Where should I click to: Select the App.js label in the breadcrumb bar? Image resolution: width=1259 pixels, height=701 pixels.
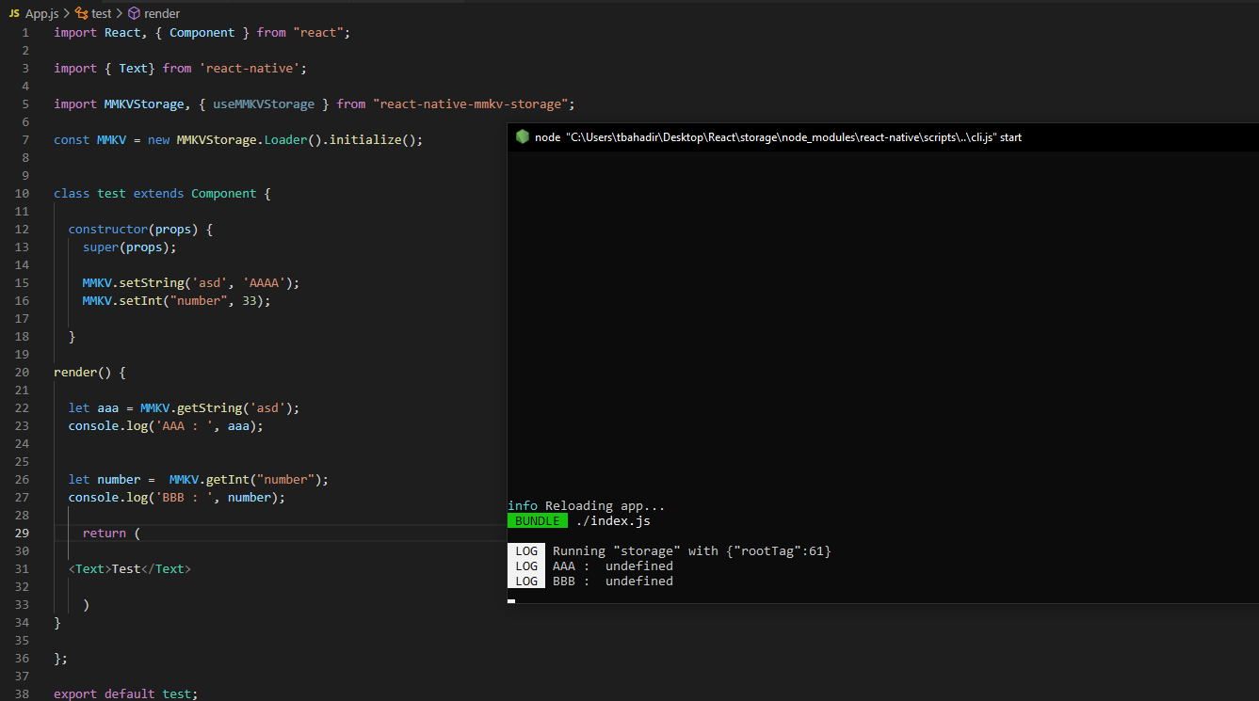pos(41,13)
